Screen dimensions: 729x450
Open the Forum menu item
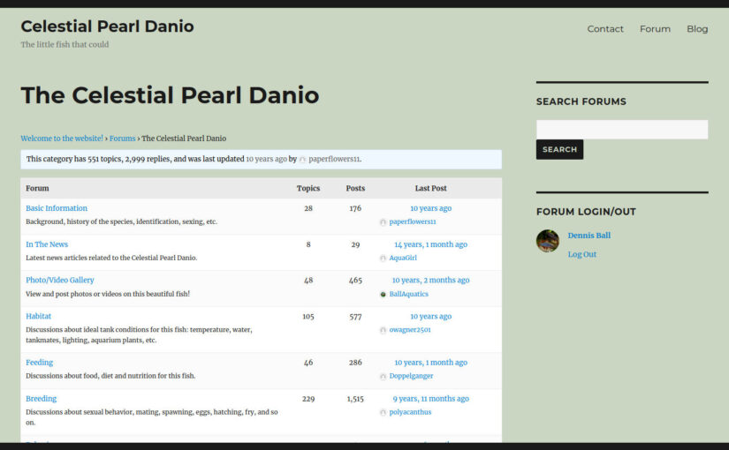(655, 29)
